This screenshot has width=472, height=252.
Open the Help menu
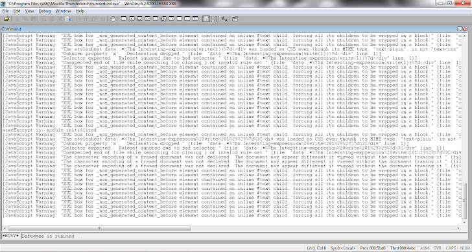[x=80, y=11]
